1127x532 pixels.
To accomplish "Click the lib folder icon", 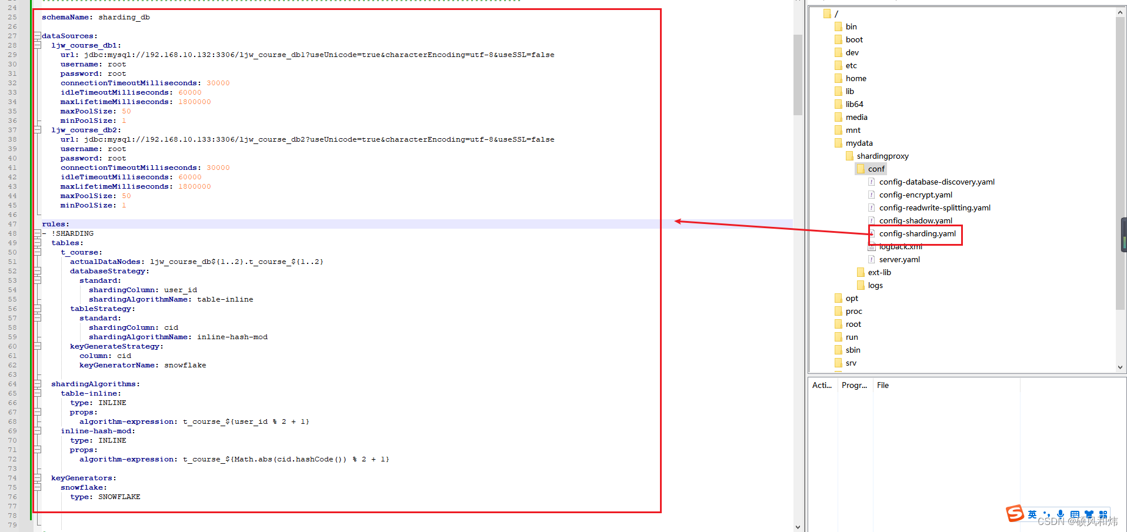I will [838, 91].
